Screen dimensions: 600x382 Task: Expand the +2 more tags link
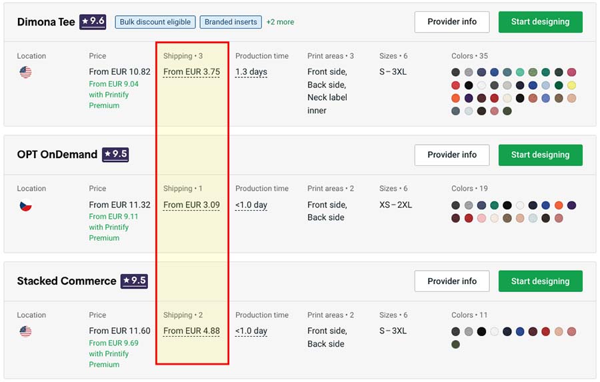click(281, 22)
